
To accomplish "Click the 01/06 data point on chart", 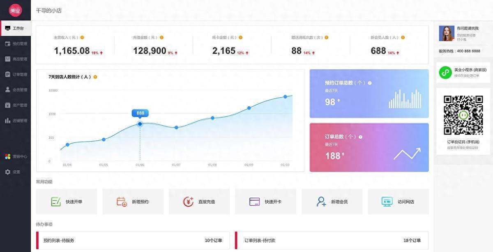I will tap(140, 124).
